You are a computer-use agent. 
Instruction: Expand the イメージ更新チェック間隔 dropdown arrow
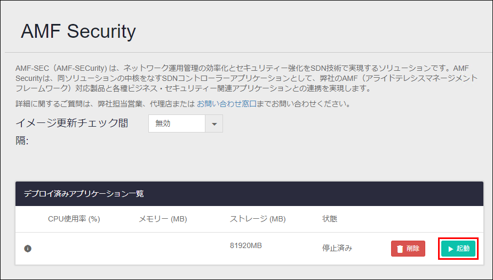click(214, 123)
